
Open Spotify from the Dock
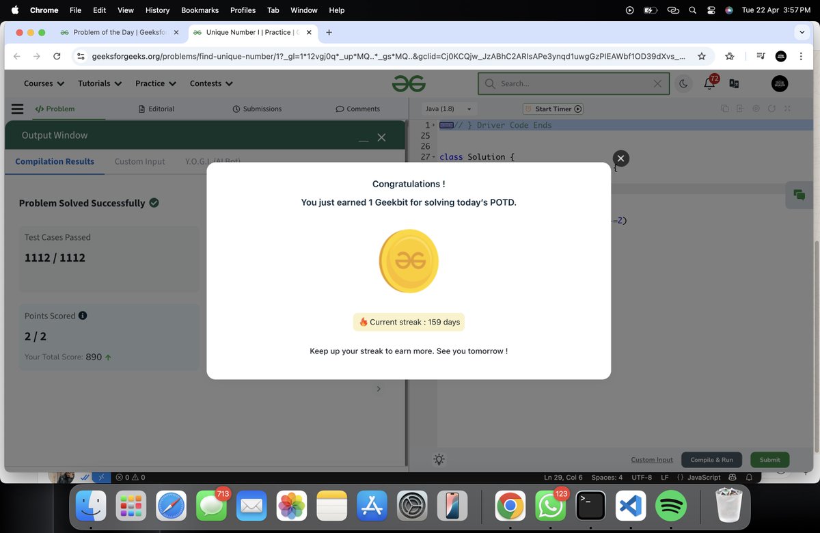[x=671, y=506]
